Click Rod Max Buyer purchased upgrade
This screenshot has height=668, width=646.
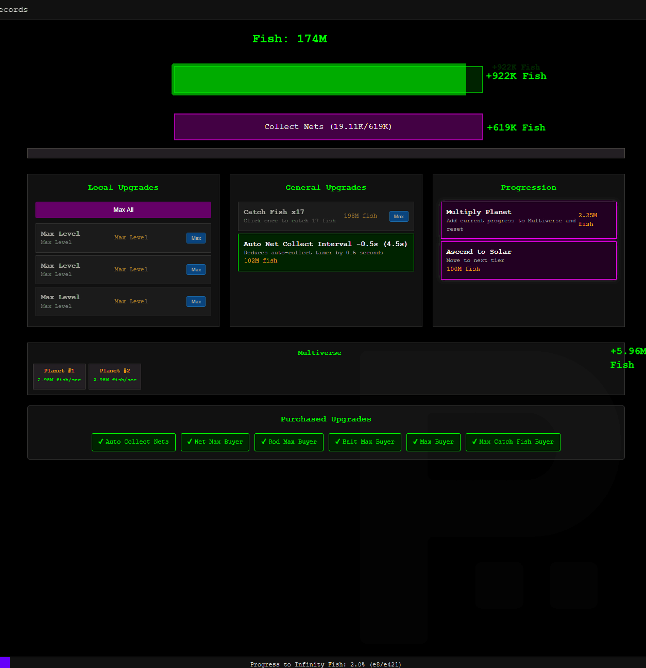289,442
